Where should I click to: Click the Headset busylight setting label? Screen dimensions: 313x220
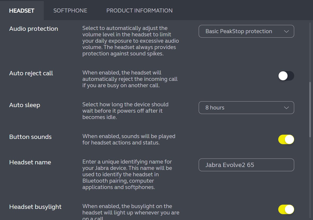point(35,207)
